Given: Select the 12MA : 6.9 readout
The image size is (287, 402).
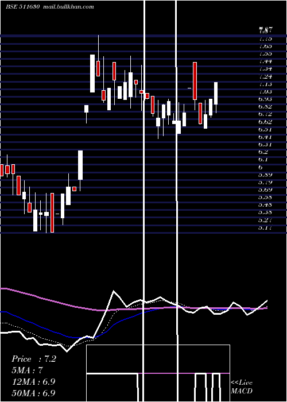Looking at the screenshot, I should point(34,382).
